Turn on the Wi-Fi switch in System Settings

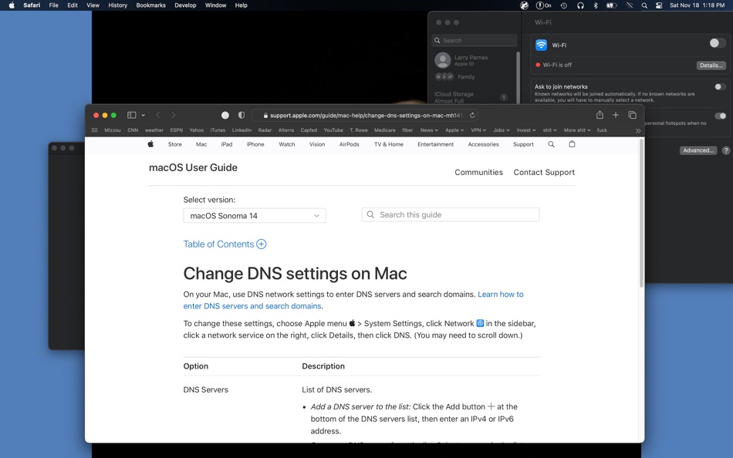(x=717, y=43)
